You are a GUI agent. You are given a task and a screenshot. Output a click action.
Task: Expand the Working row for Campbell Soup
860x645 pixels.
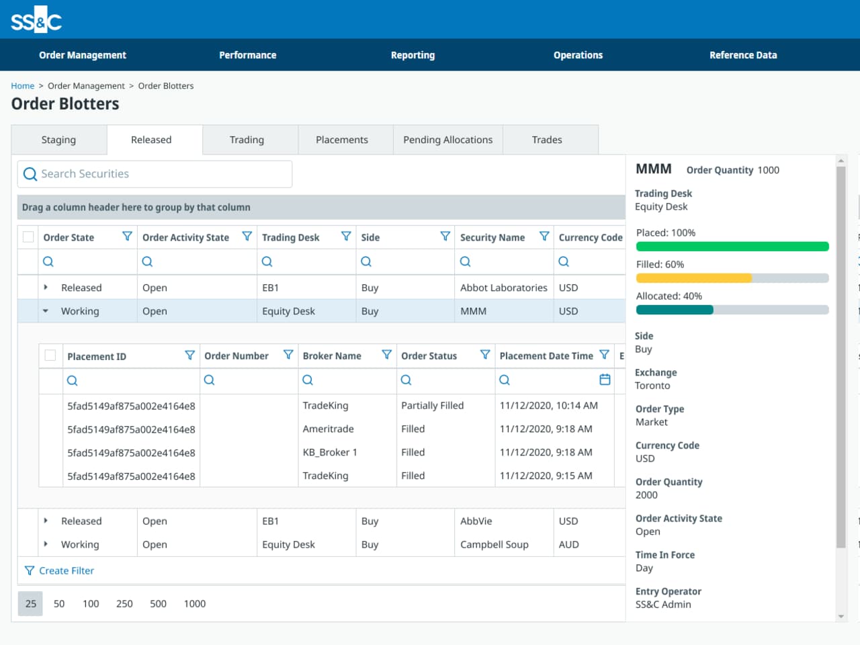(46, 544)
